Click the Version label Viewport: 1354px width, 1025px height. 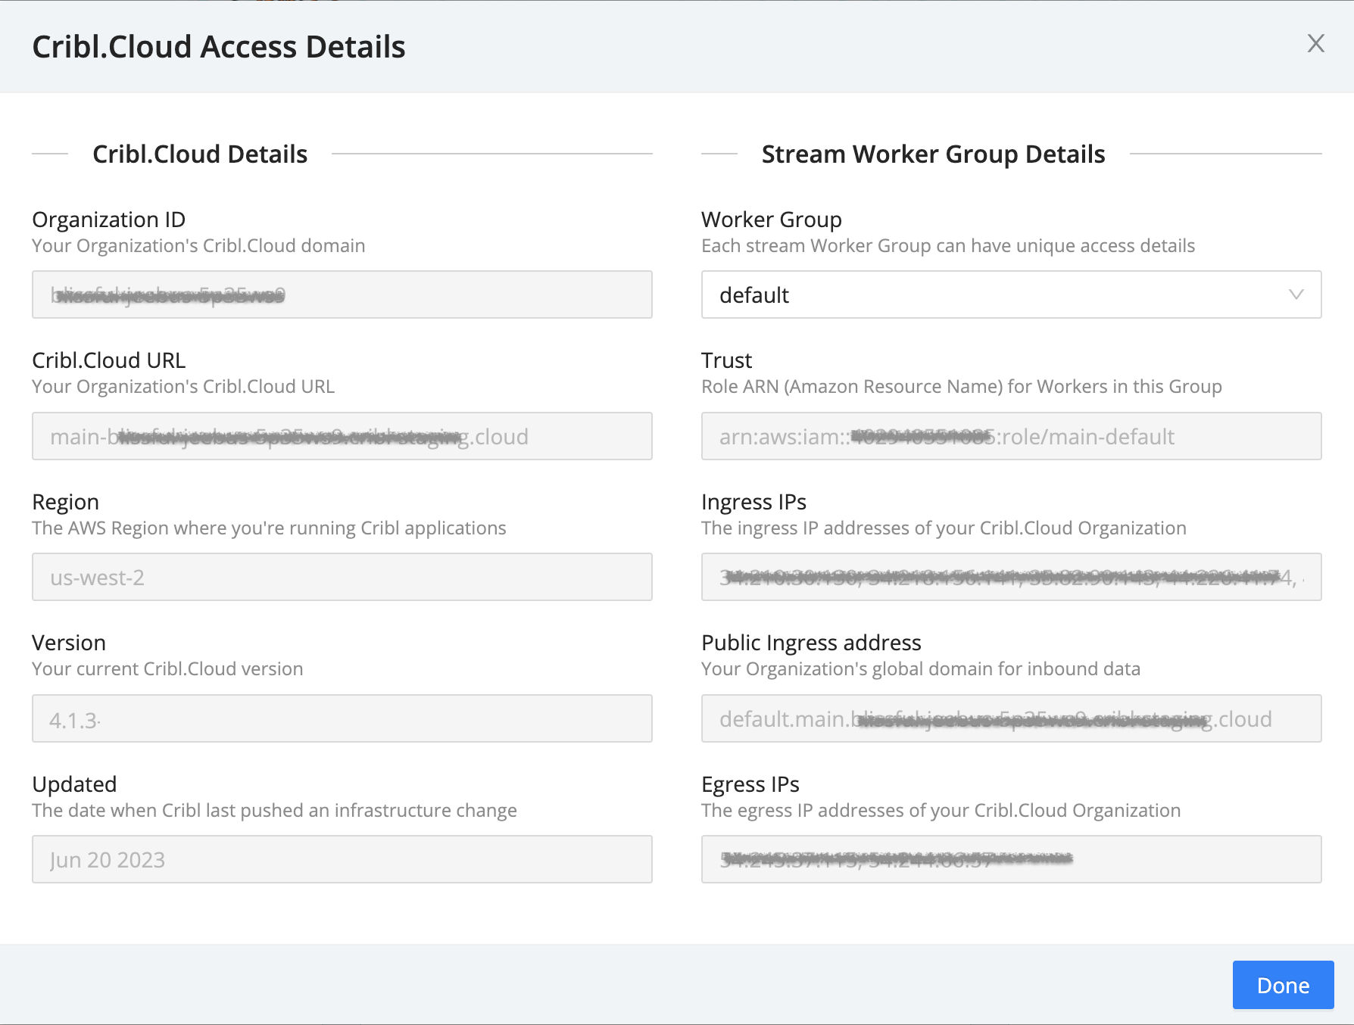69,643
